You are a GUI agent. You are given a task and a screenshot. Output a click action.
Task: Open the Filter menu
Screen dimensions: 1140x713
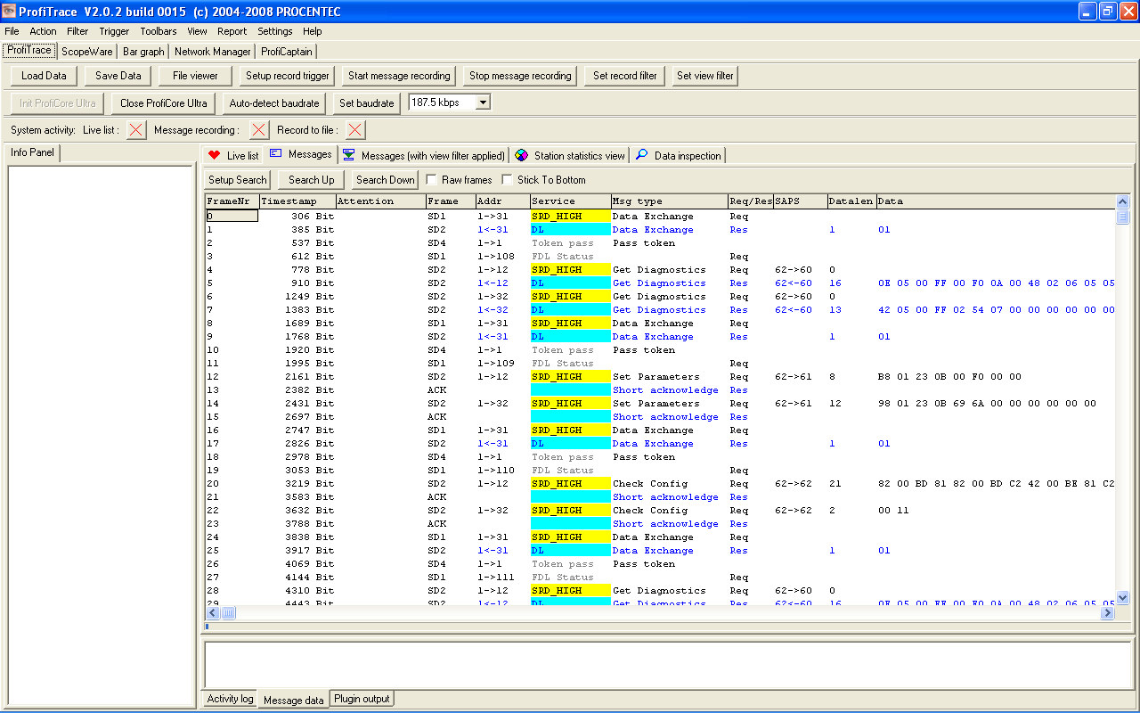pos(77,31)
